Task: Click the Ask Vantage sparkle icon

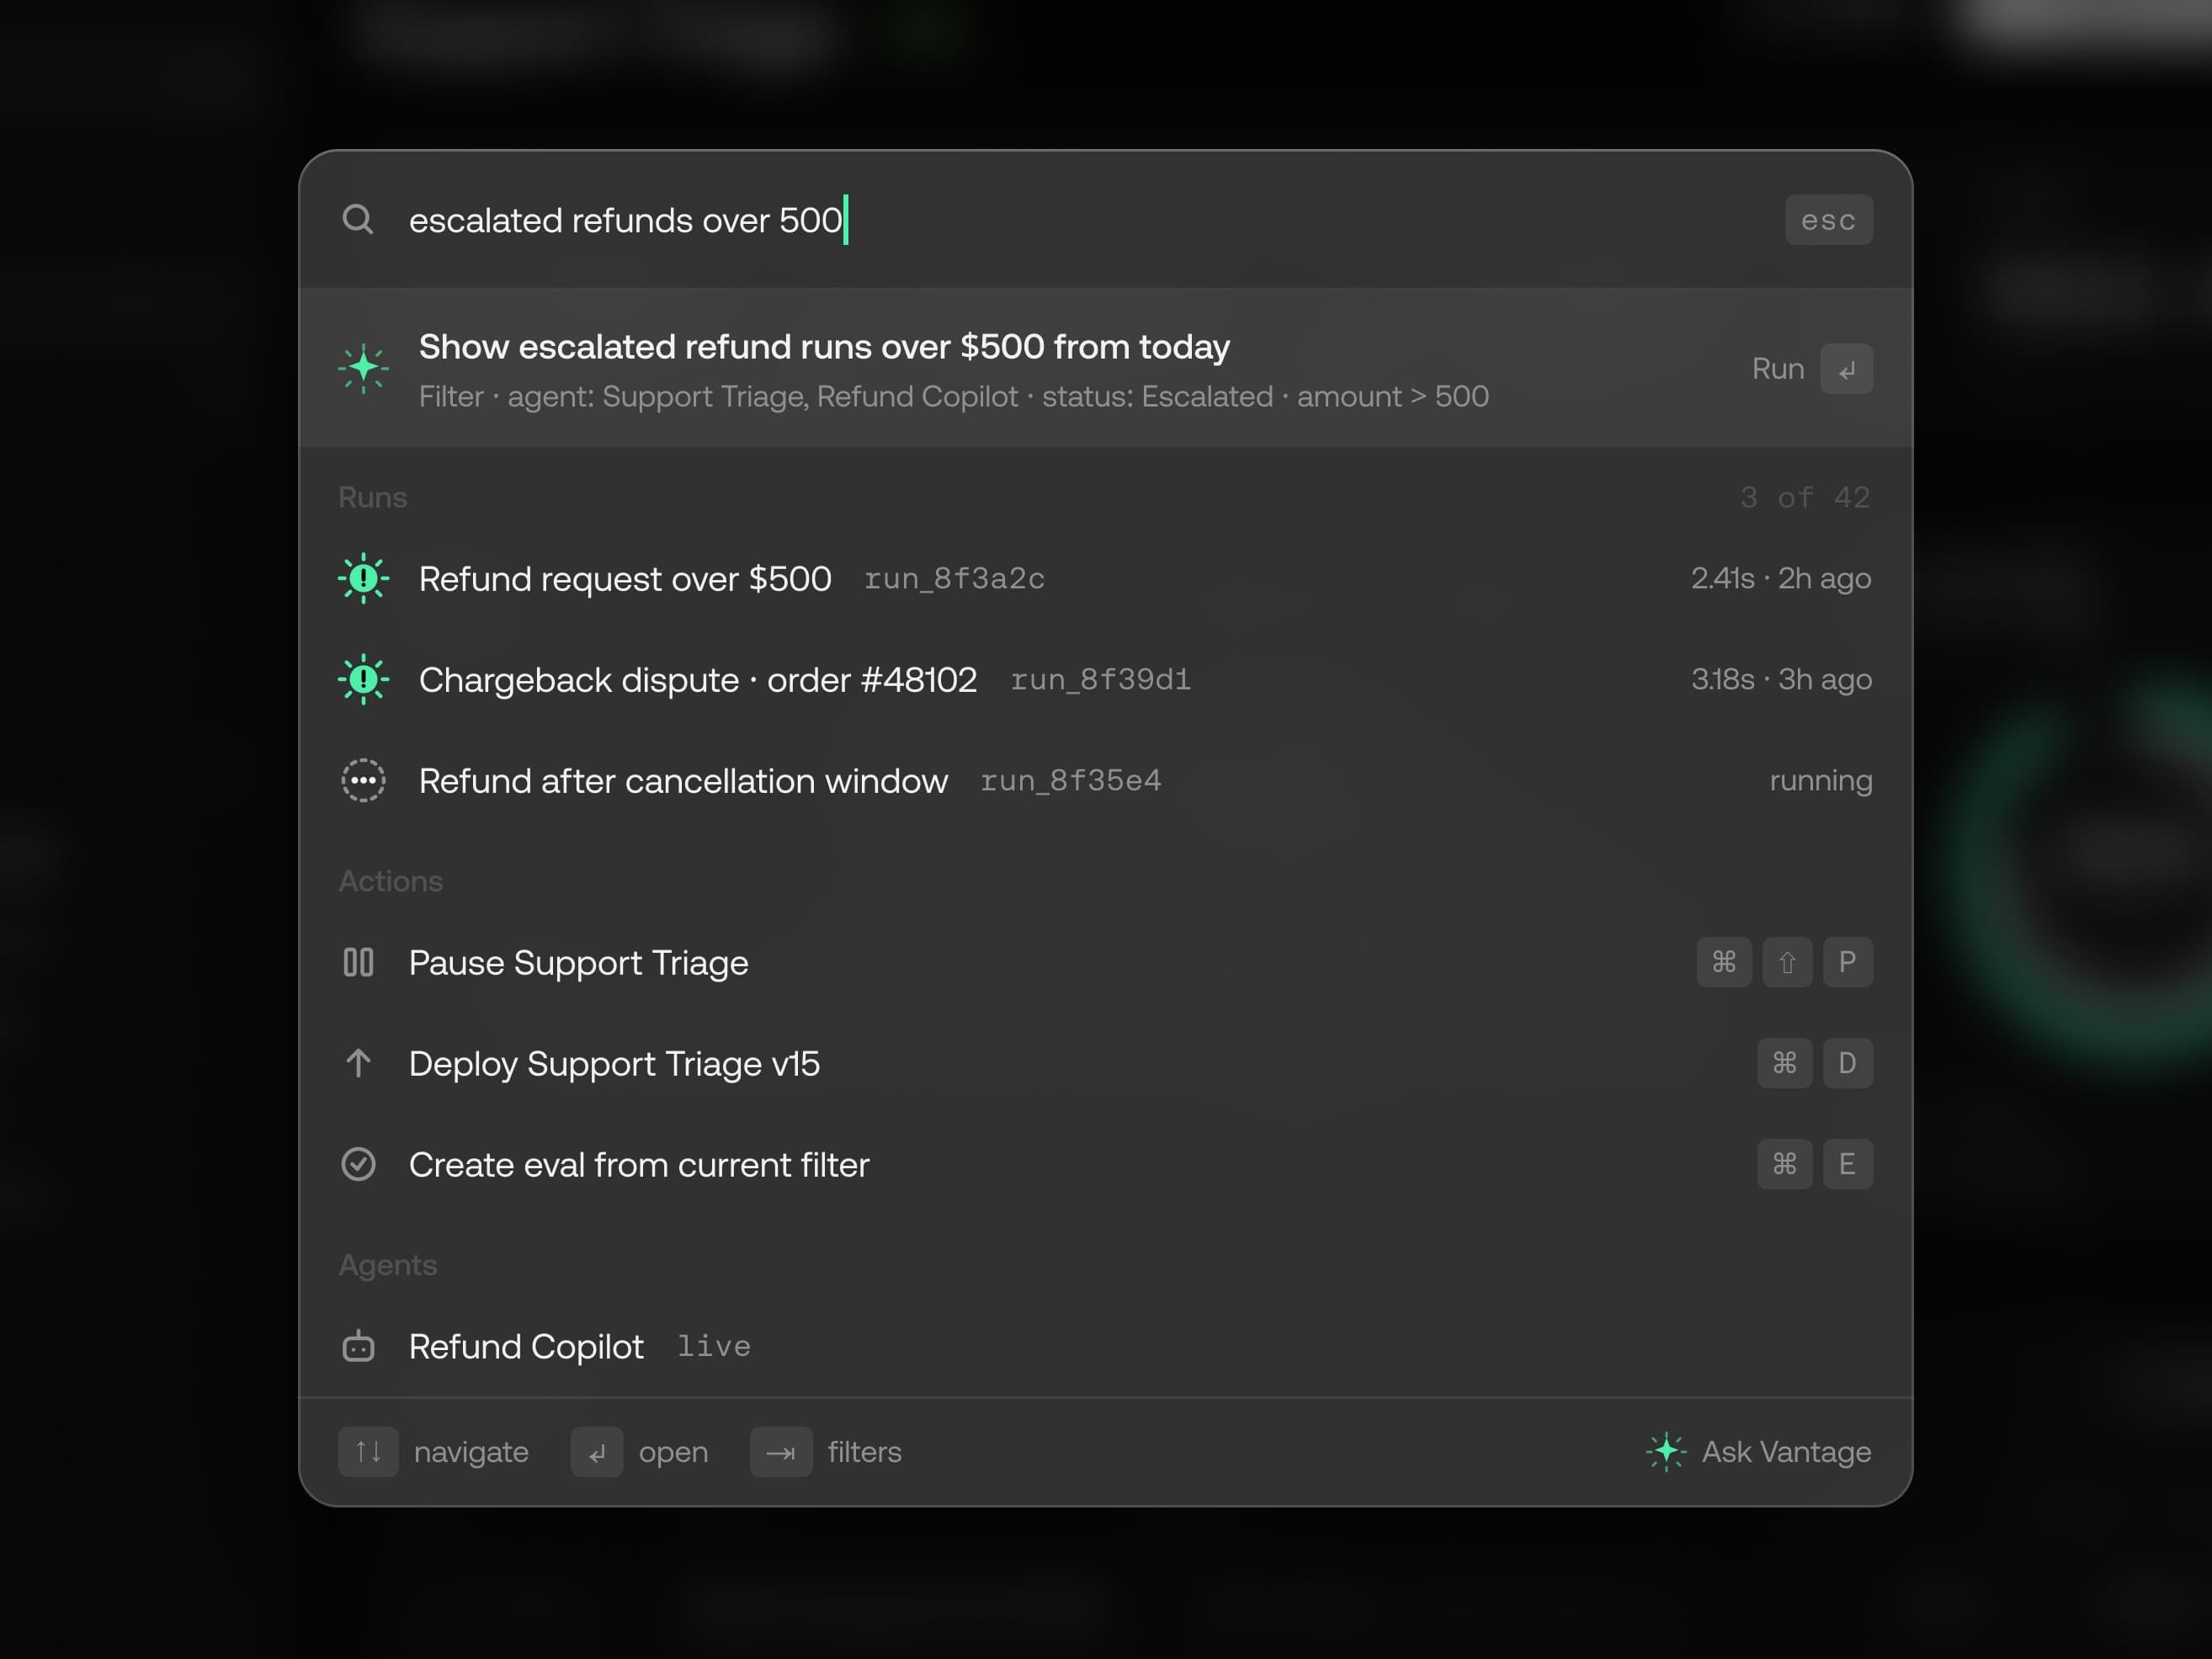Action: pyautogui.click(x=1666, y=1451)
